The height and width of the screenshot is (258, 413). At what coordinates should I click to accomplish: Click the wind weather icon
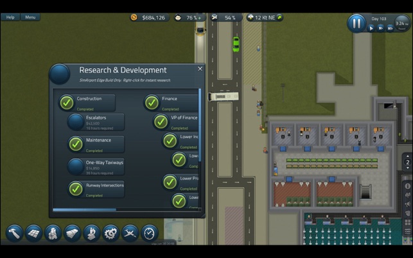coord(250,17)
